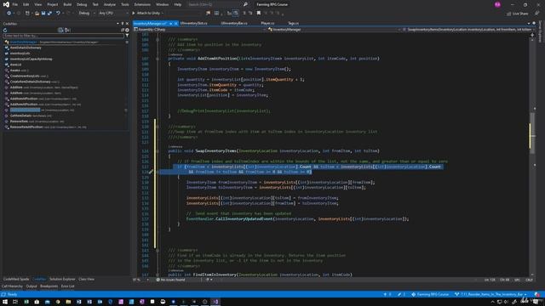
Task: Open the Extensions menu
Action: [x=142, y=4]
